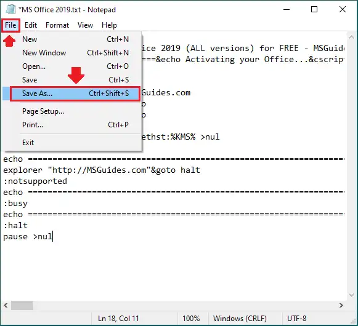Click 'UTF-8' encoding in status bar
358x326 pixels.
(296, 318)
